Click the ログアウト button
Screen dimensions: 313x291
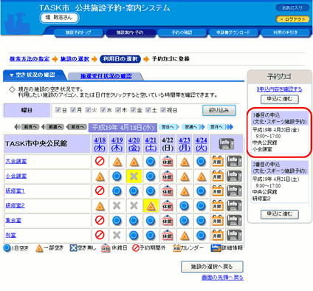point(292,19)
